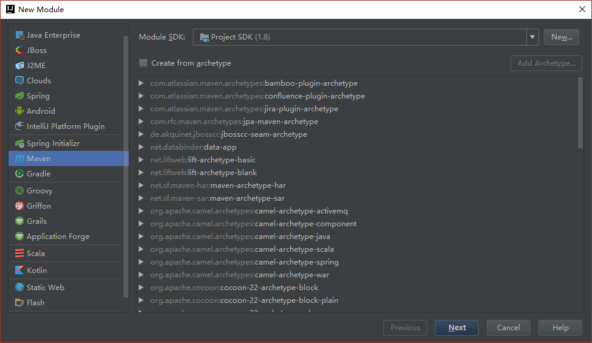The height and width of the screenshot is (343, 592).
Task: Click the module types sidebar scrollbar
Action: 126,166
